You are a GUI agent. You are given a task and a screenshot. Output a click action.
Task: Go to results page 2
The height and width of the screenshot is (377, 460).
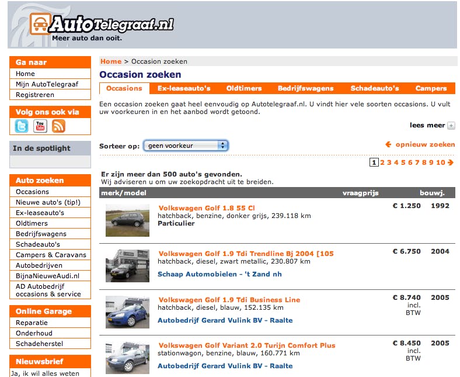pyautogui.click(x=382, y=162)
